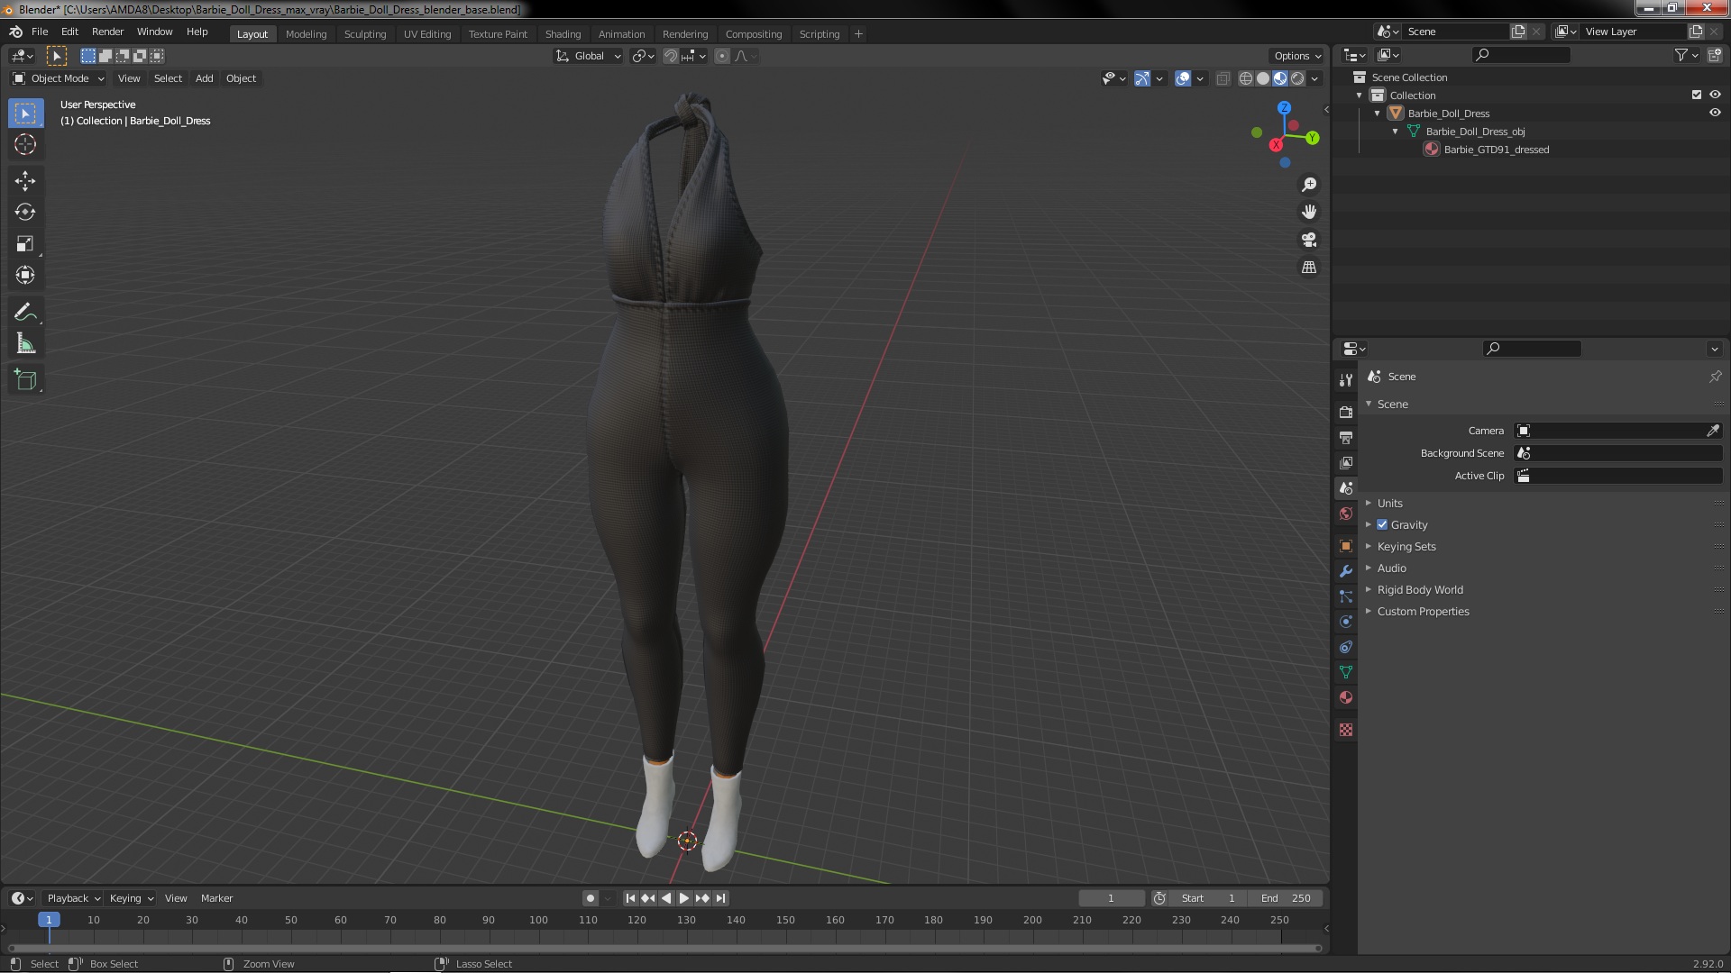This screenshot has height=973, width=1731.
Task: Activate the Rotate tool
Action: (x=25, y=213)
